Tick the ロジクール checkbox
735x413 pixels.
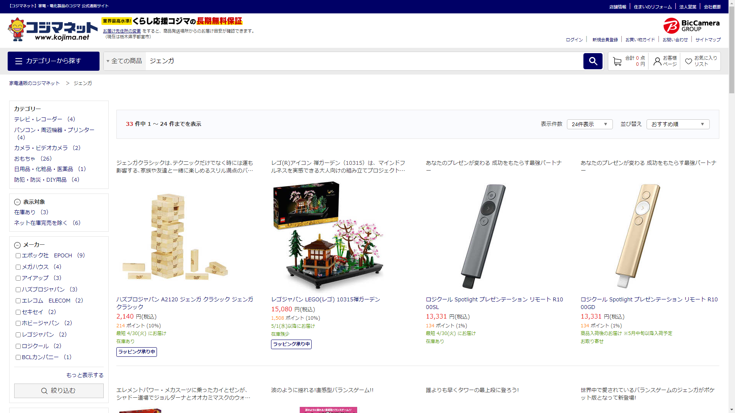pyautogui.click(x=18, y=346)
